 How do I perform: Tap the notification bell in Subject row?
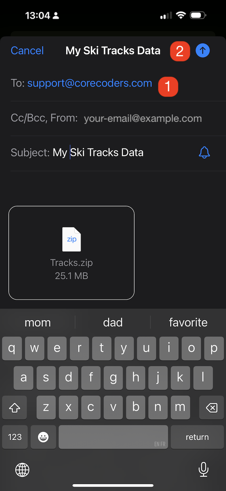click(204, 152)
